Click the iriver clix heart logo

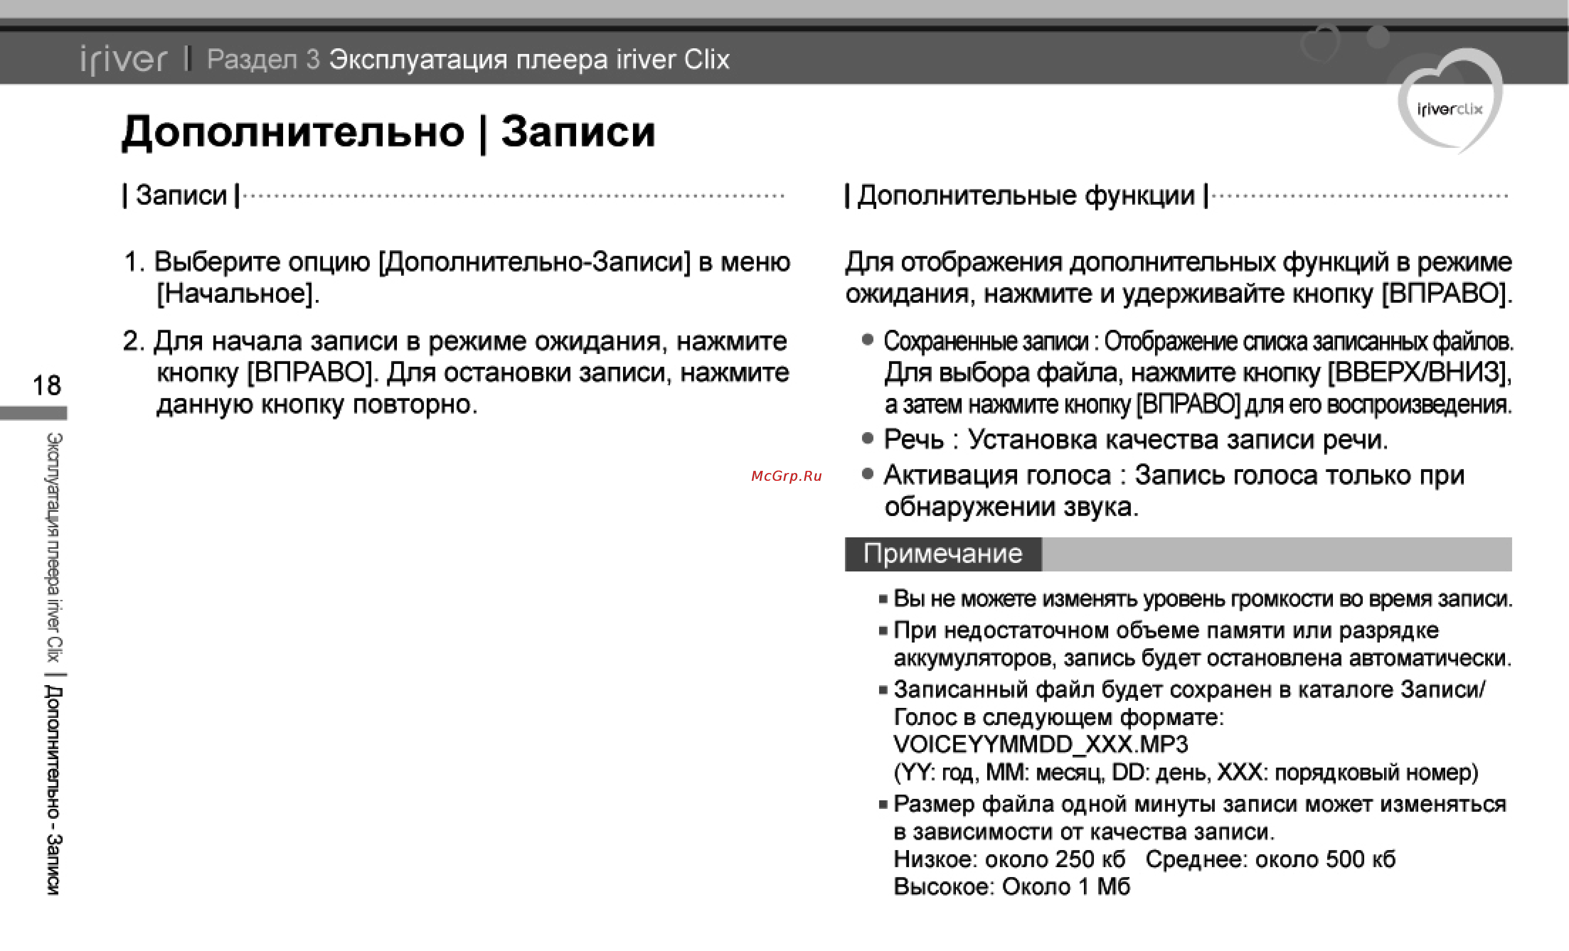1450,102
